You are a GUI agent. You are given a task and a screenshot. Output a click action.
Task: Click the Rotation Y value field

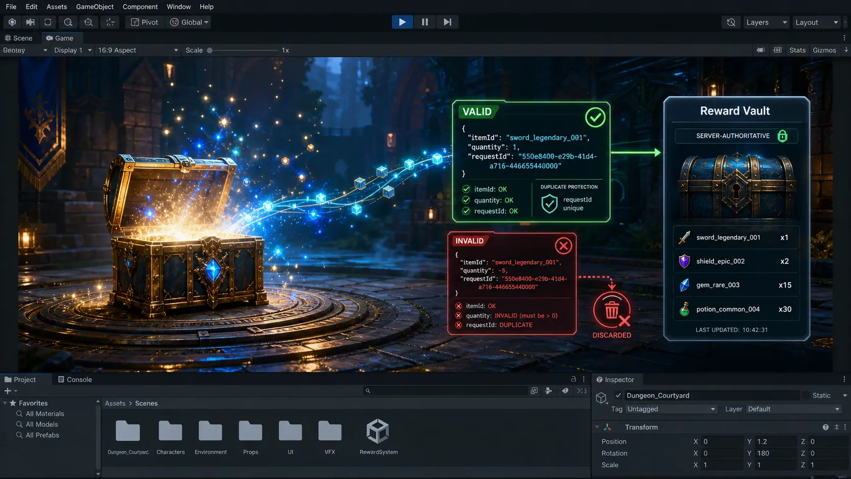pos(776,453)
